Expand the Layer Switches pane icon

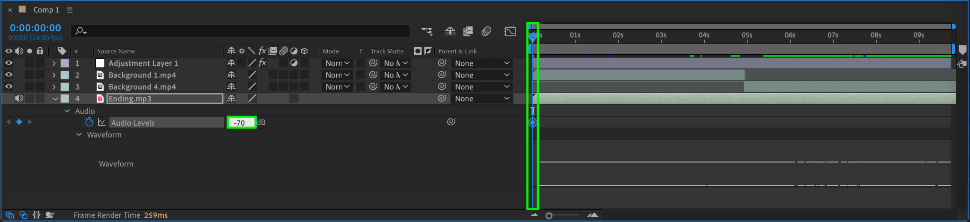pyautogui.click(x=10, y=215)
